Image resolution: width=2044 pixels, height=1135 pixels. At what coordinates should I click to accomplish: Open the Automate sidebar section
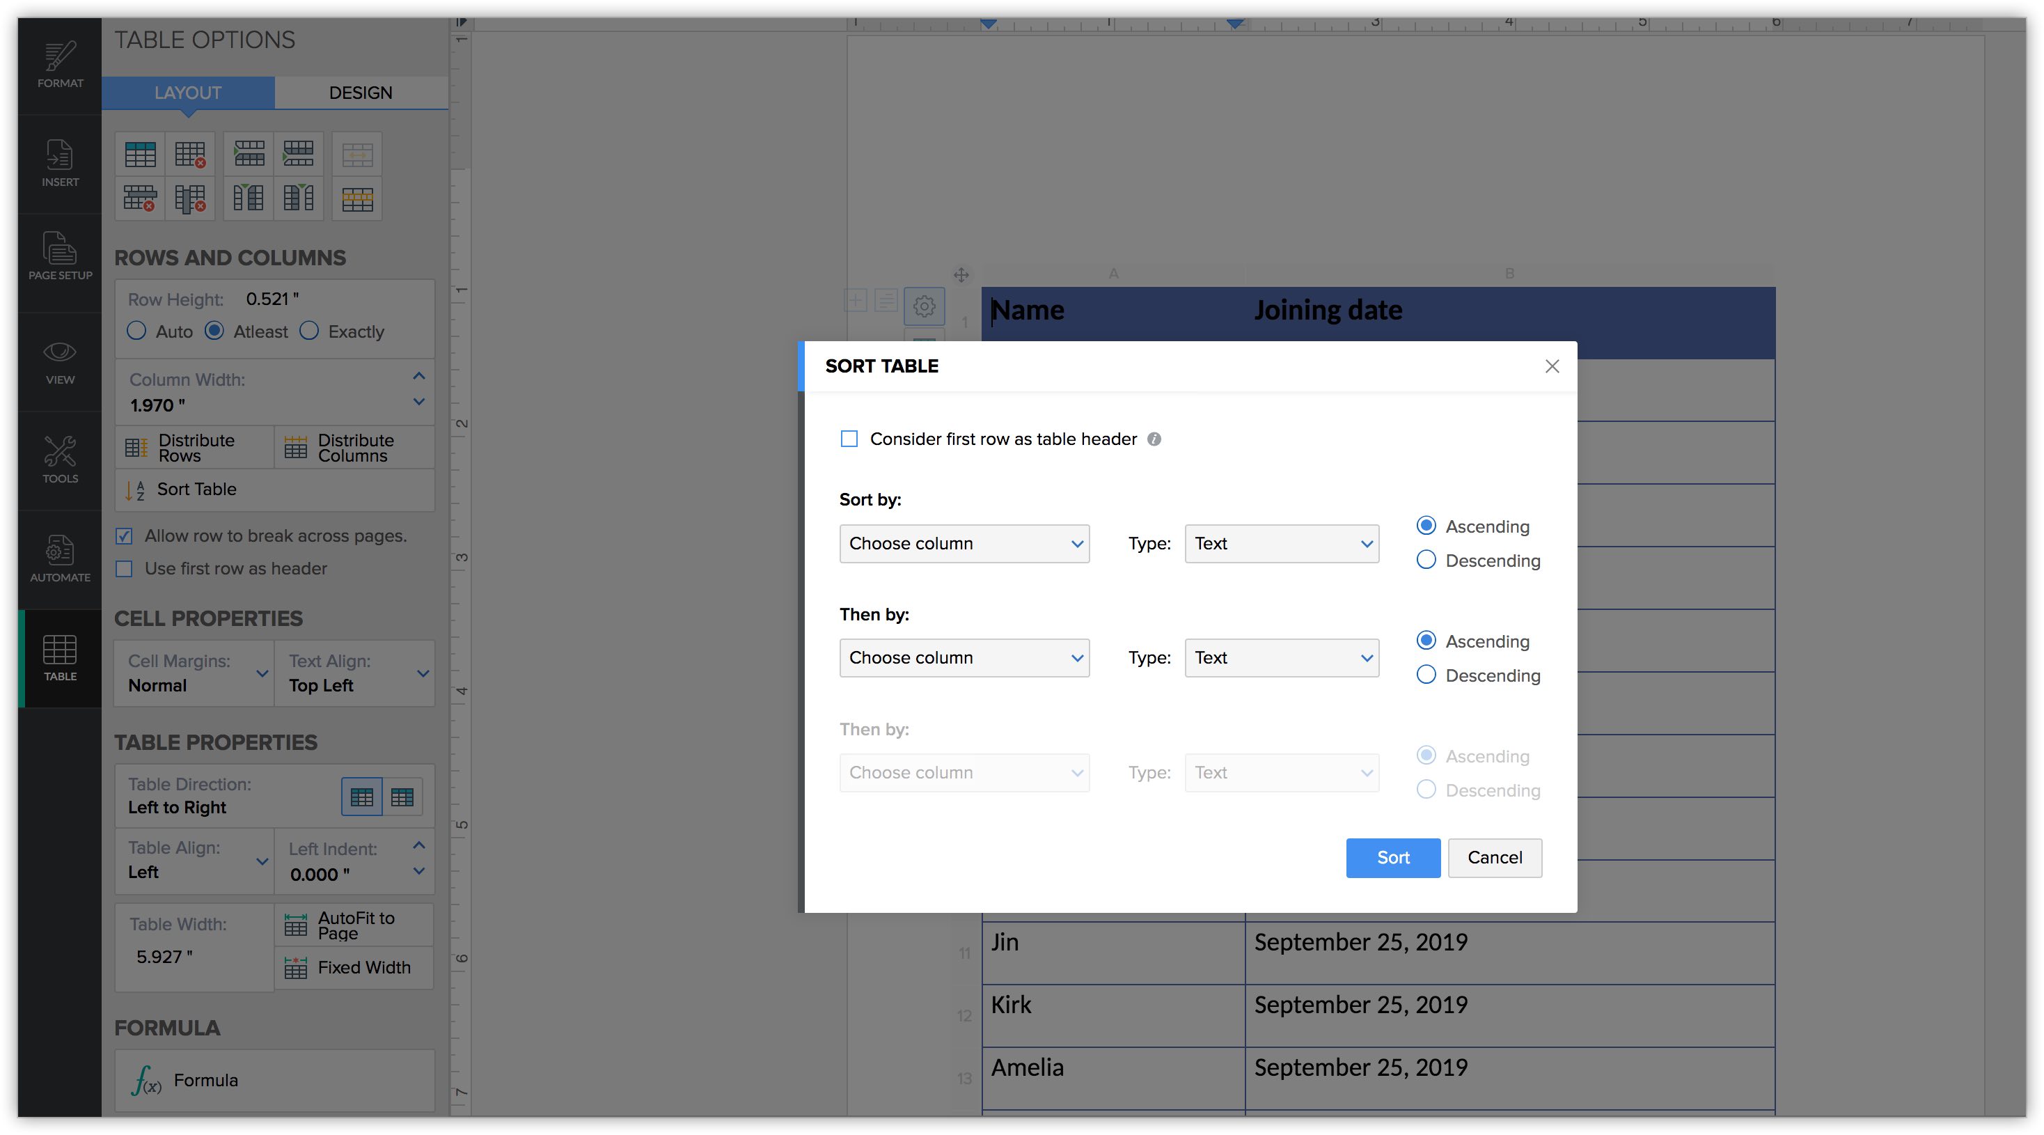pos(59,558)
